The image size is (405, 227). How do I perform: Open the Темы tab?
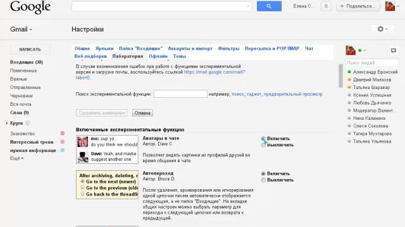180,56
